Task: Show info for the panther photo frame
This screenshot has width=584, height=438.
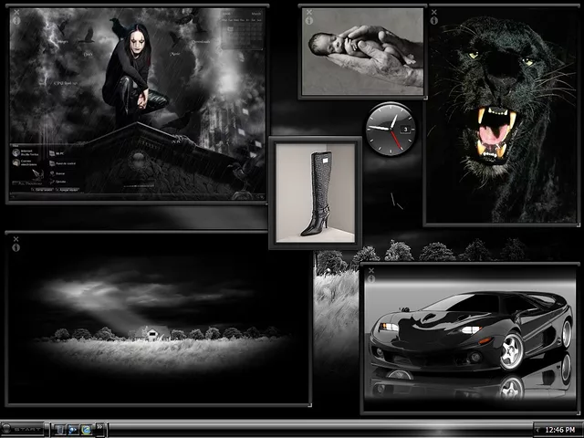Action: [433, 19]
